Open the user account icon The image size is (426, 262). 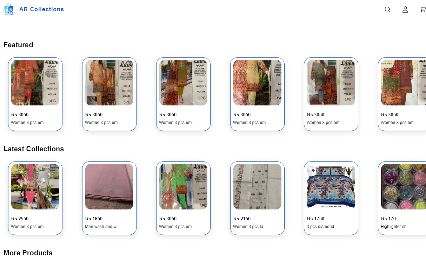pos(405,9)
